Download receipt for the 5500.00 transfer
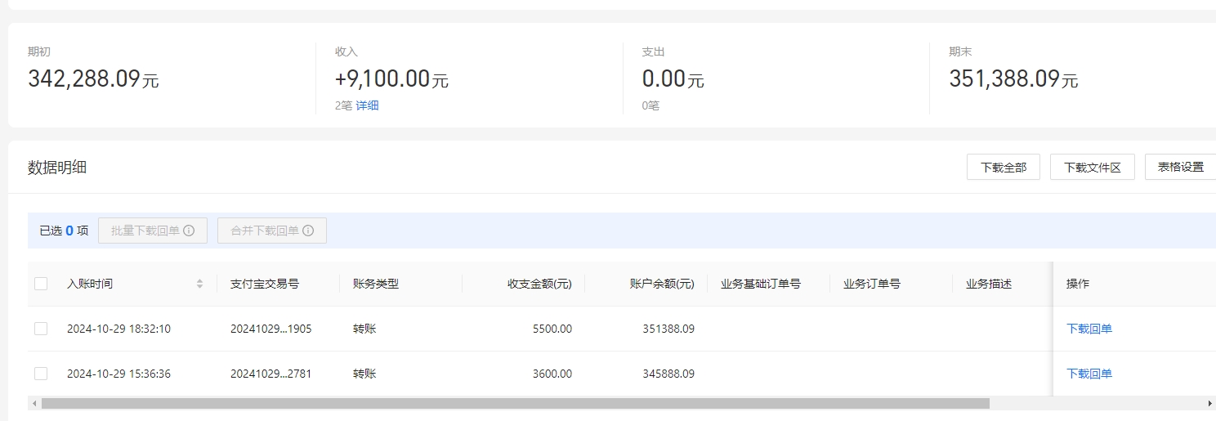Screen dimensions: 1216x421 click(1089, 329)
